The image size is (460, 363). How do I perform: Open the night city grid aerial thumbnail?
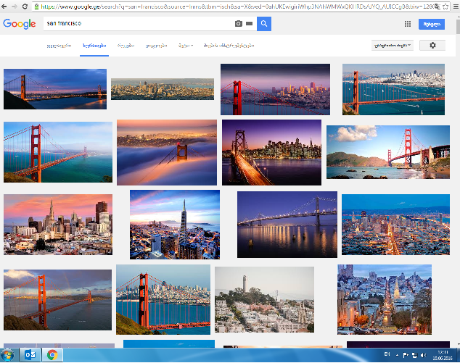[395, 225]
